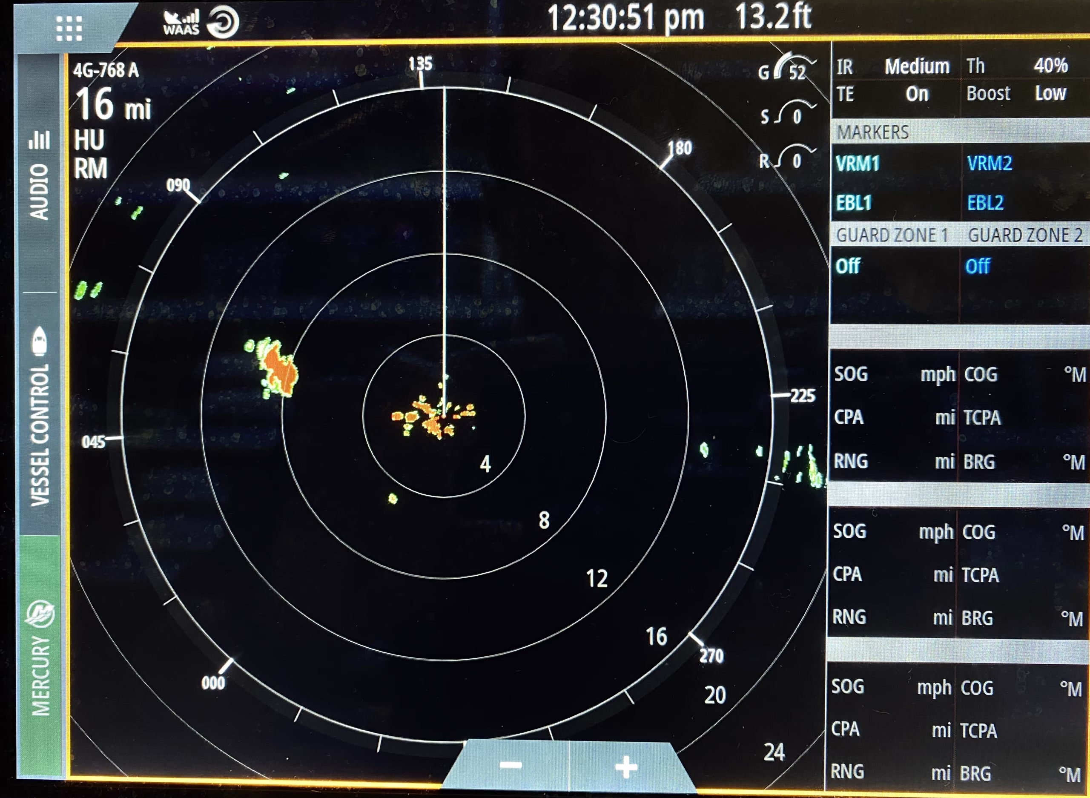Viewport: 1090px width, 798px height.
Task: Change IR Medium interference rejection setting
Action: click(893, 66)
